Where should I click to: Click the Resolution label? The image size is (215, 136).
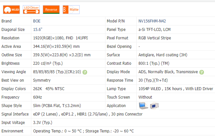pos(10,38)
